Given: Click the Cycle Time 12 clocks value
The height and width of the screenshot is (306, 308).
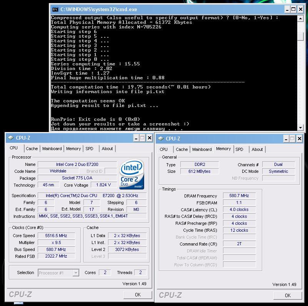Looking at the screenshot, I should click(x=239, y=230).
